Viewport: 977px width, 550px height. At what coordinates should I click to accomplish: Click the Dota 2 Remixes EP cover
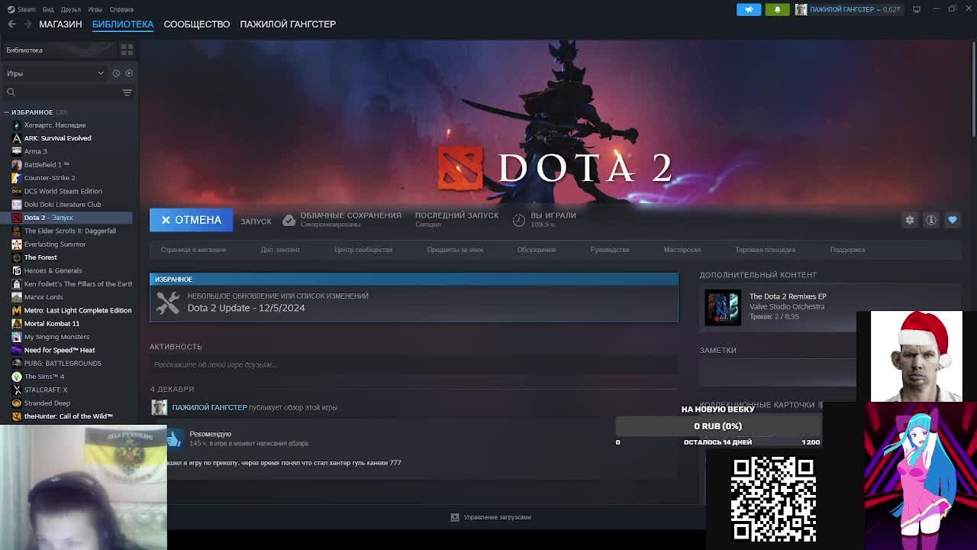(x=722, y=307)
